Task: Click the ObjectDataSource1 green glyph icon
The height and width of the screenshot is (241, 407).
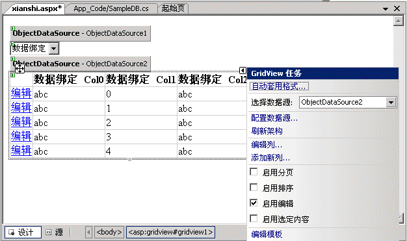Action: (x=12, y=28)
